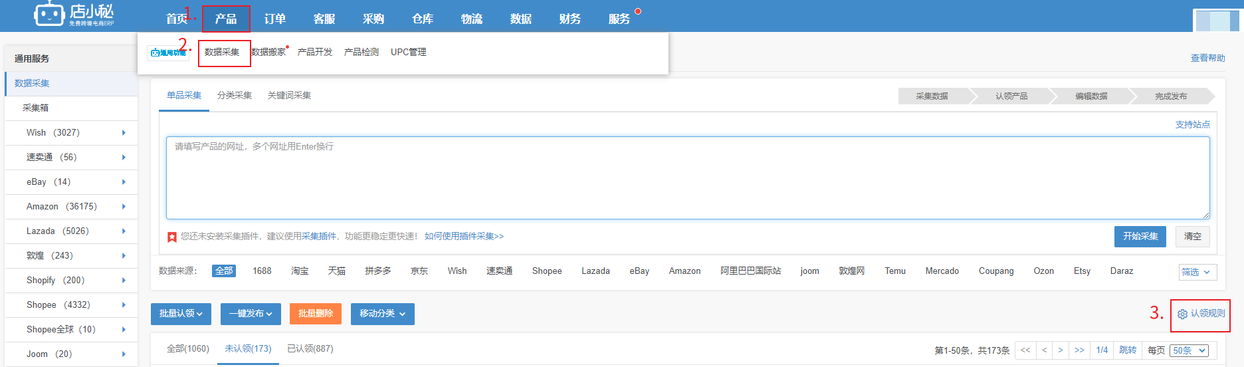This screenshot has height=367, width=1244.
Task: Click the 跳转 page jump link
Action: (x=1128, y=350)
